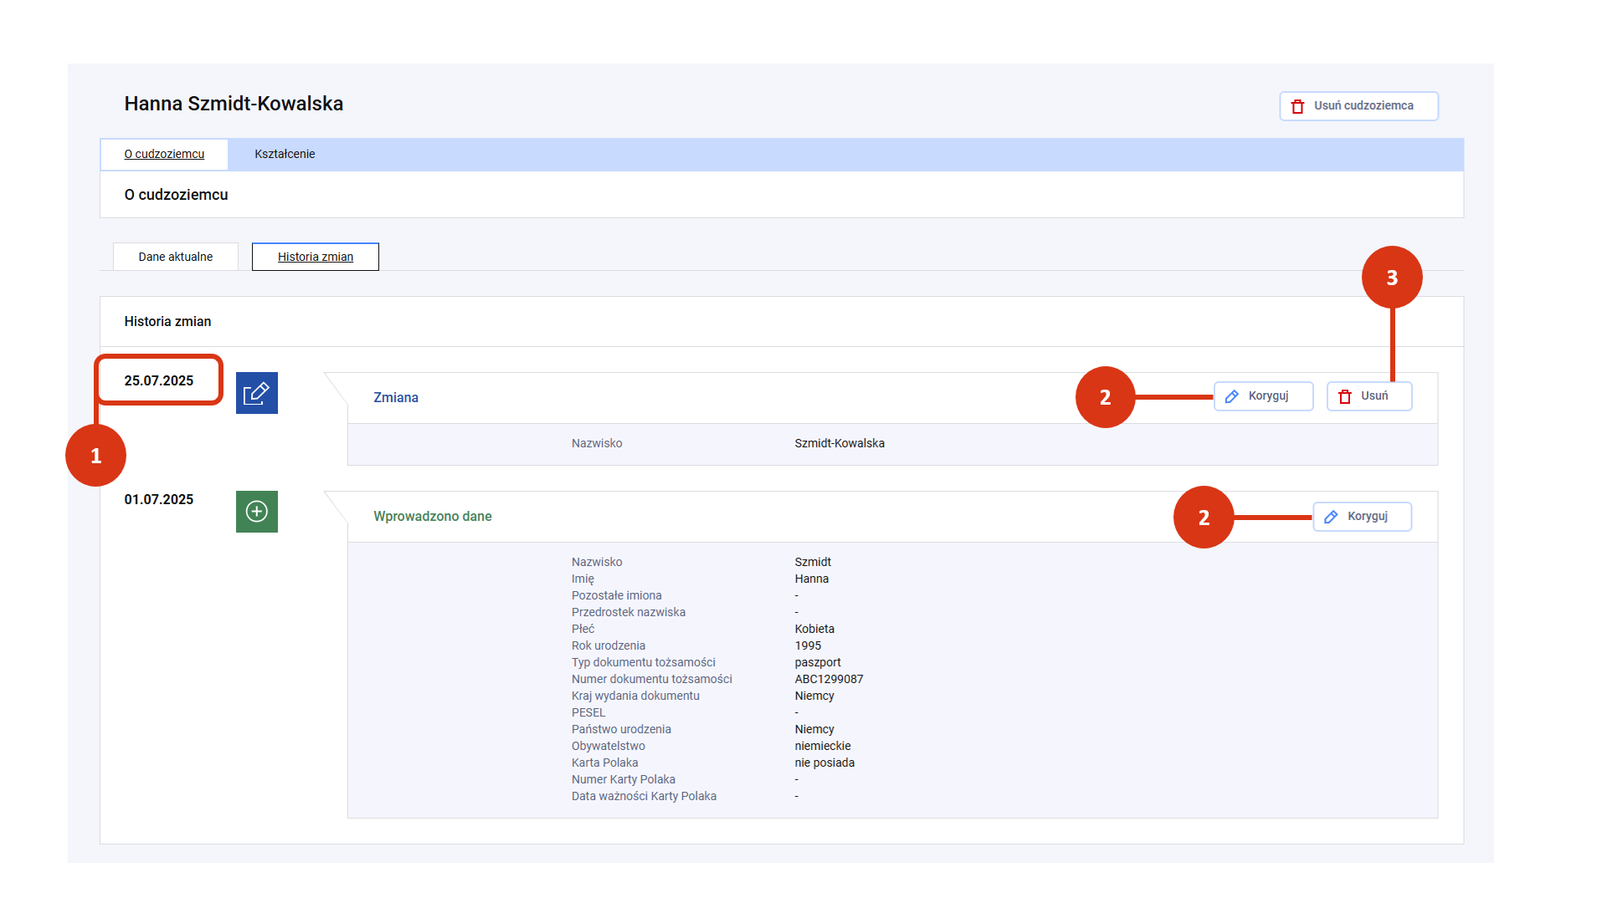The width and height of the screenshot is (1607, 903).
Task: Click Koryguj in Wprowadzono dane entry
Action: (1363, 517)
